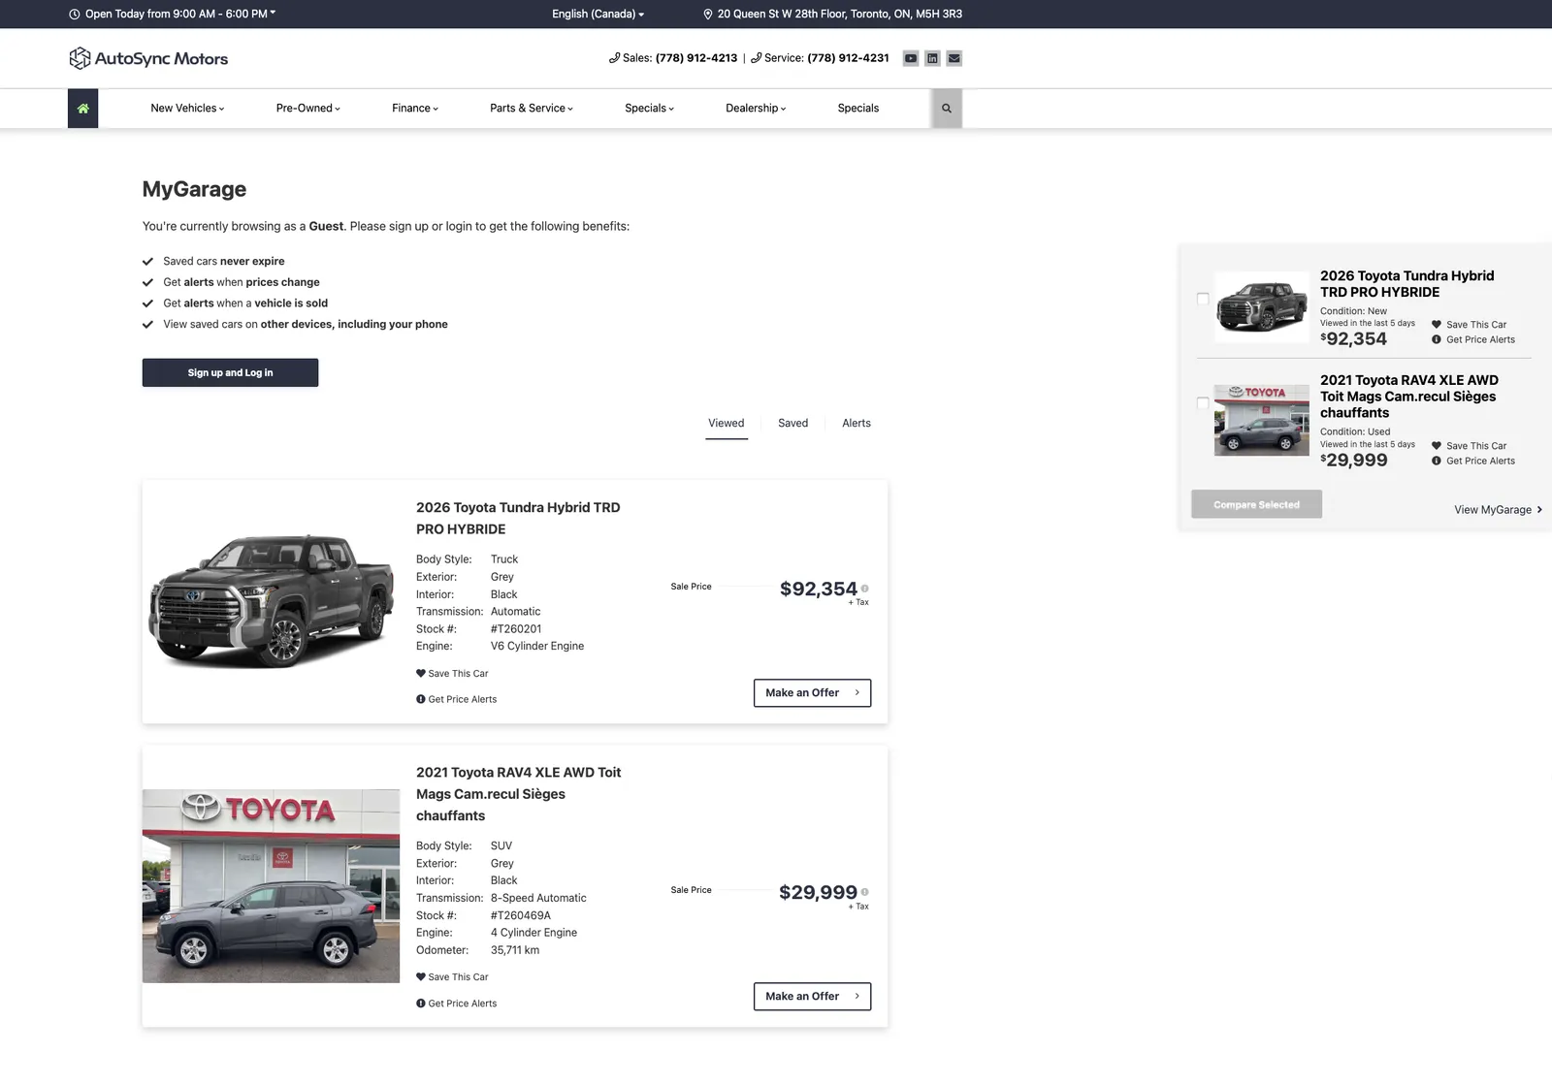
Task: Open the RAV4 title in the side panel
Action: [1409, 397]
